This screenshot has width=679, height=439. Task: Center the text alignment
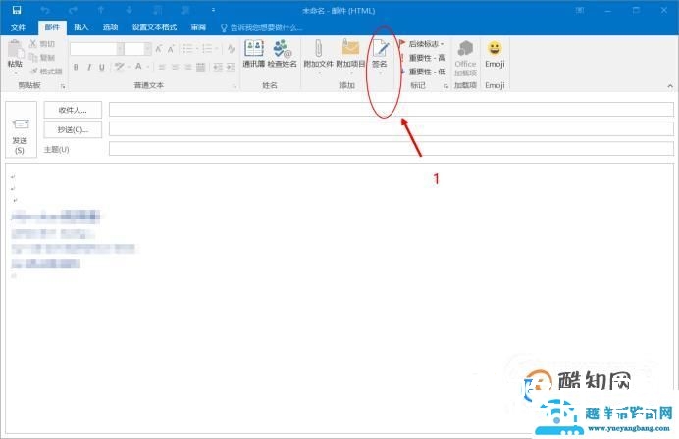pyautogui.click(x=175, y=67)
